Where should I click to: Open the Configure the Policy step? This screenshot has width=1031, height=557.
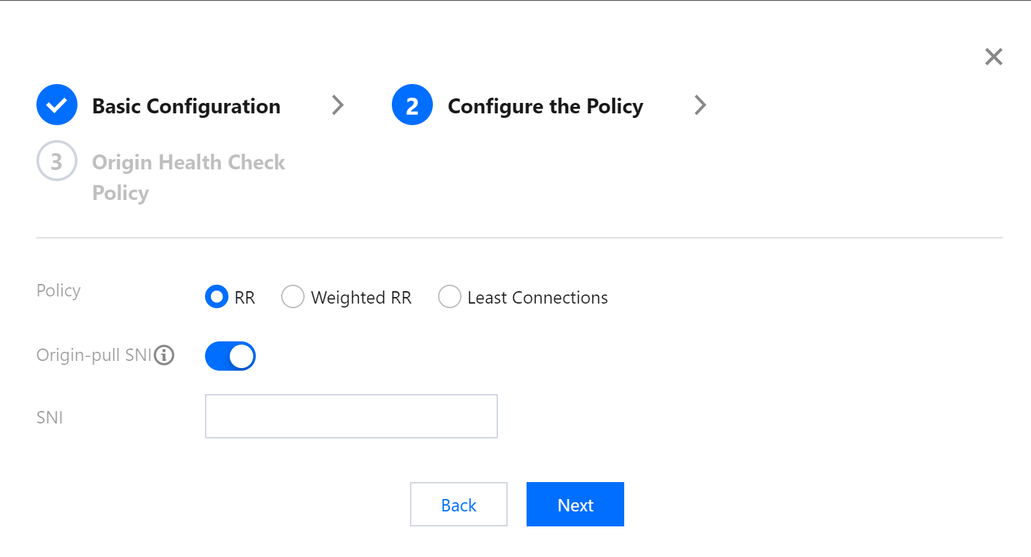tap(545, 106)
